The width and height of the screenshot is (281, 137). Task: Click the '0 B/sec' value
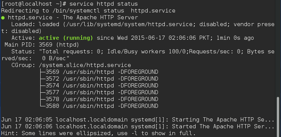[56, 58]
